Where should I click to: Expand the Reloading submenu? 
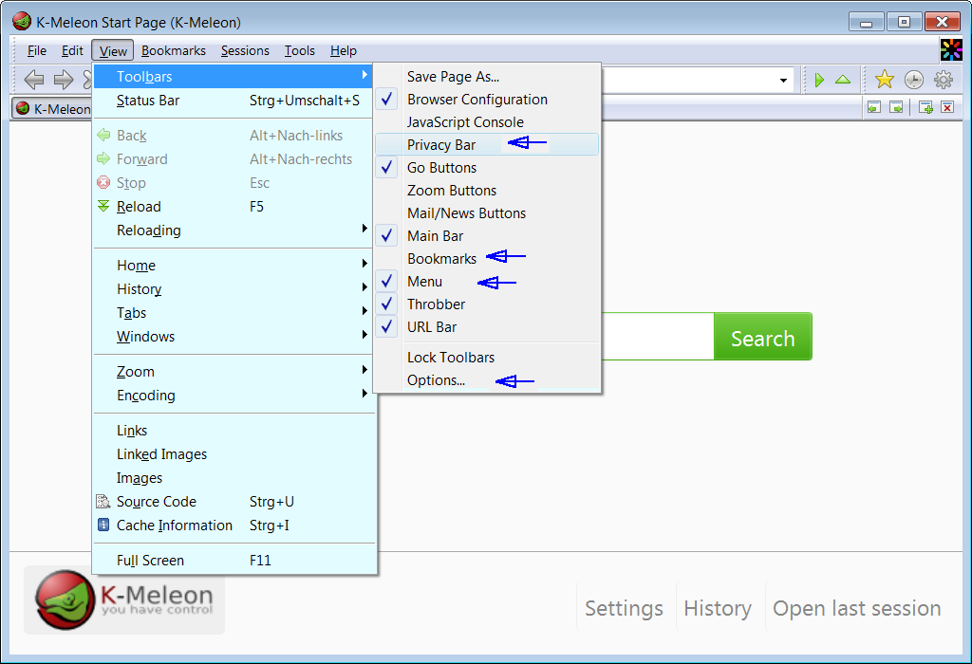point(149,231)
